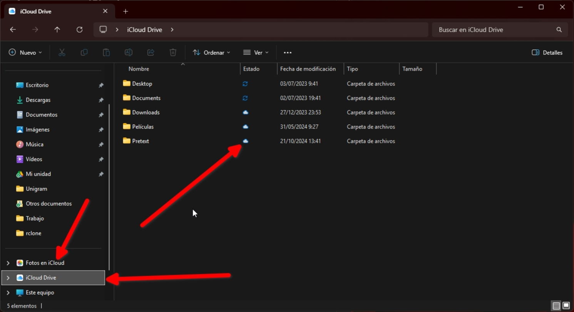Go up one folder level
The width and height of the screenshot is (574, 312).
[57, 30]
